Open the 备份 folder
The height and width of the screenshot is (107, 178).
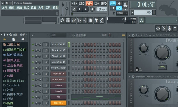pyautogui.click(x=9, y=103)
